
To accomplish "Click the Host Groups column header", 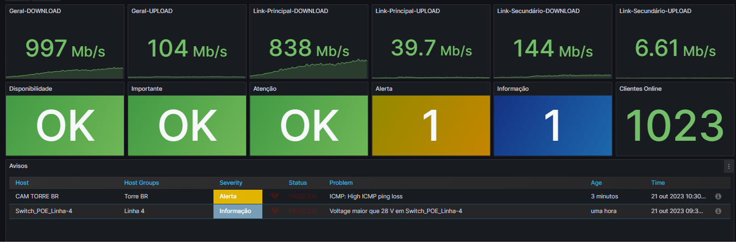I will (x=142, y=183).
